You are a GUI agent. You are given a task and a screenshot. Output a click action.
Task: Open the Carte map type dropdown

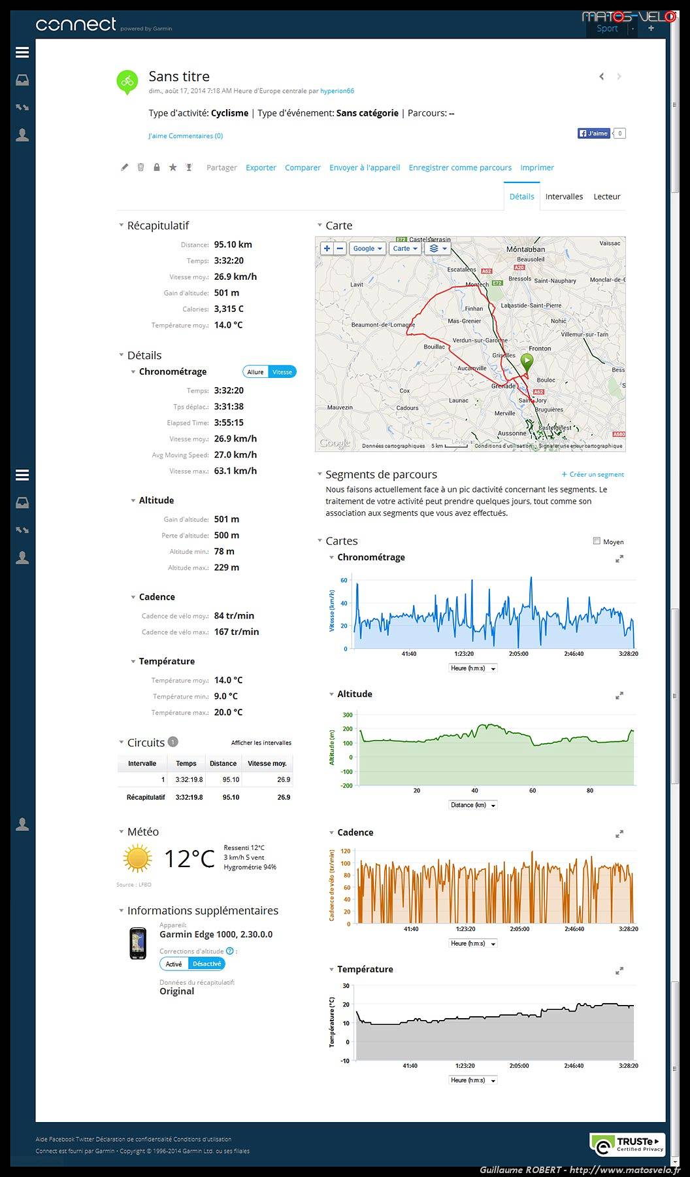405,248
